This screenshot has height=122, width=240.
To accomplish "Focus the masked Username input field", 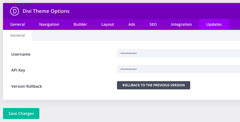I will tap(178, 53).
